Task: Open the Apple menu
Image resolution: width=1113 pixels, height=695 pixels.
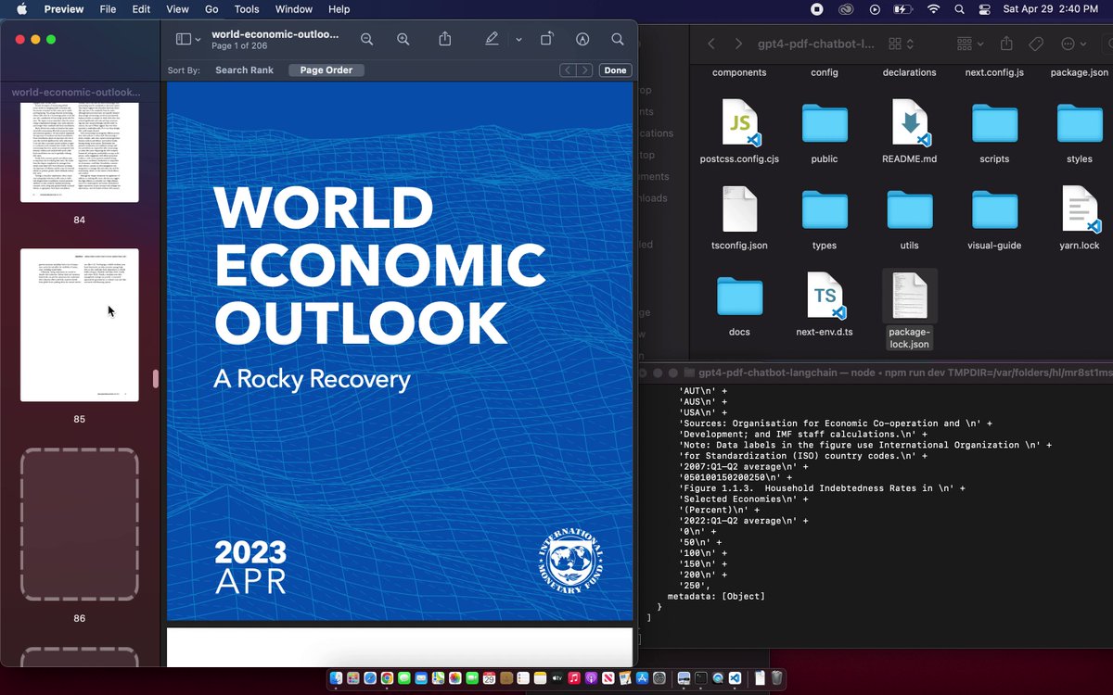Action: [x=21, y=9]
